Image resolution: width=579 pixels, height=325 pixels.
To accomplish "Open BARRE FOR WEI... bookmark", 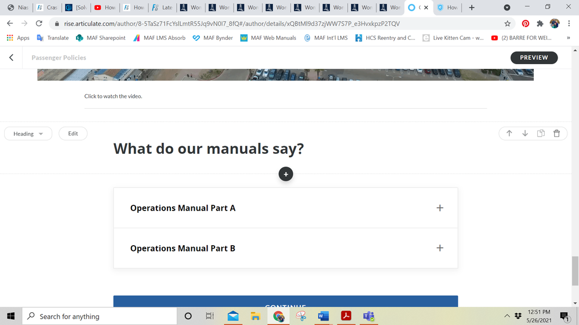I will (521, 38).
